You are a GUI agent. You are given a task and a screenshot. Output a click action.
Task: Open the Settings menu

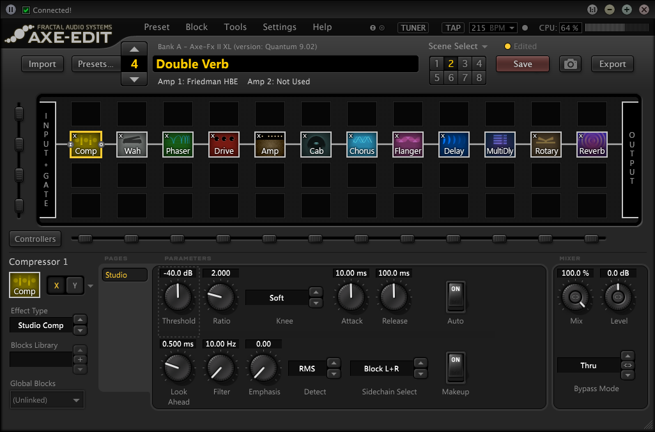click(x=279, y=27)
